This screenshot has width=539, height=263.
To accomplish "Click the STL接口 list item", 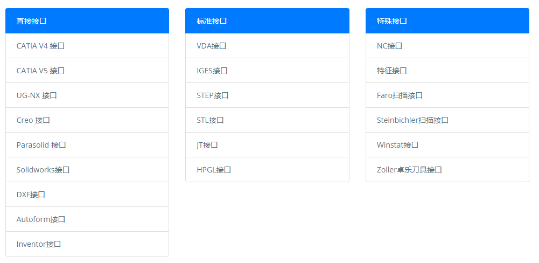I will pos(267,120).
